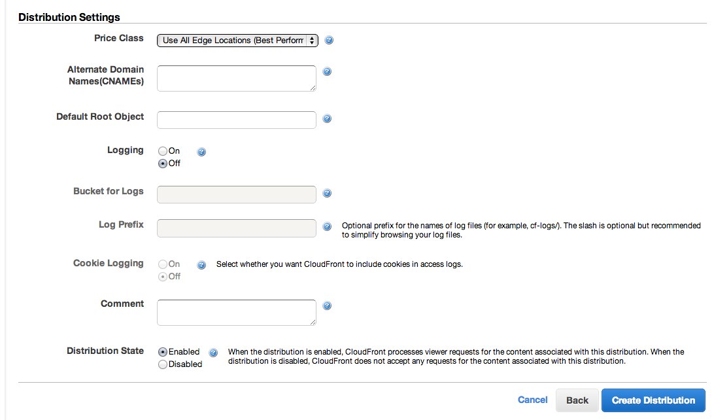Viewport: 714px width, 420px height.
Task: Show help for the Comment field
Action: pos(327,306)
